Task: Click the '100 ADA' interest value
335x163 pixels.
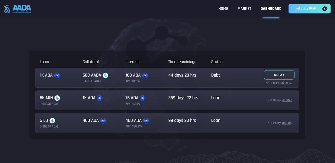Action: [x=133, y=75]
